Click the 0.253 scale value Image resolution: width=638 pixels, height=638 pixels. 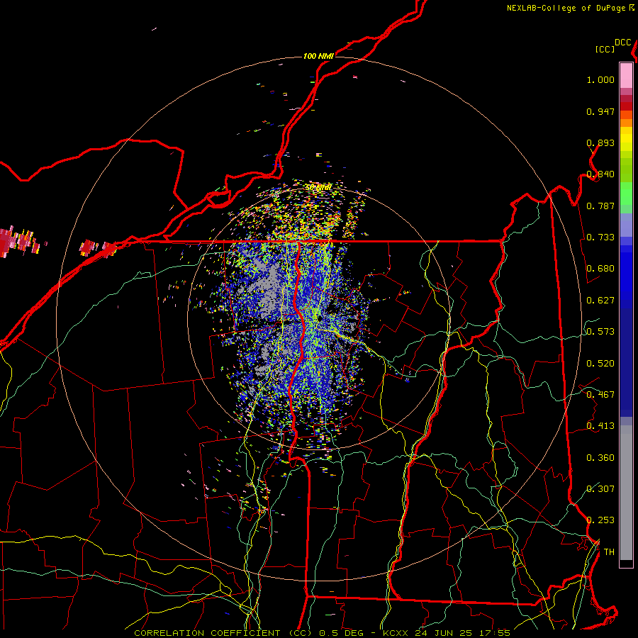coord(600,520)
